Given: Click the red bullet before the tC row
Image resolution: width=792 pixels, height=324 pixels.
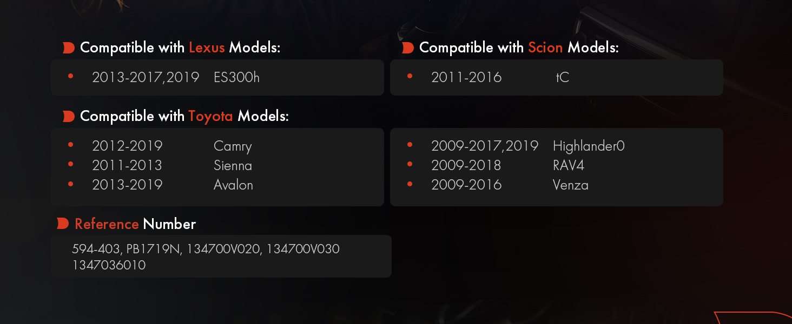Looking at the screenshot, I should tap(410, 77).
